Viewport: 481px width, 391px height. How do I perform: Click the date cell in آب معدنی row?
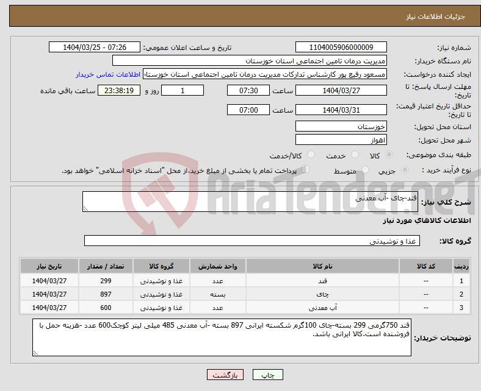point(49,308)
